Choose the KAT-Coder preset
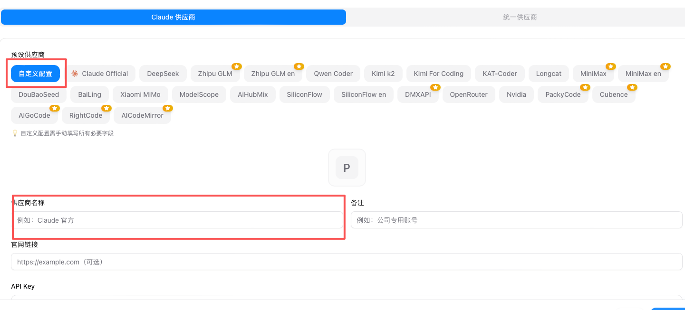The width and height of the screenshot is (685, 310). [x=500, y=74]
